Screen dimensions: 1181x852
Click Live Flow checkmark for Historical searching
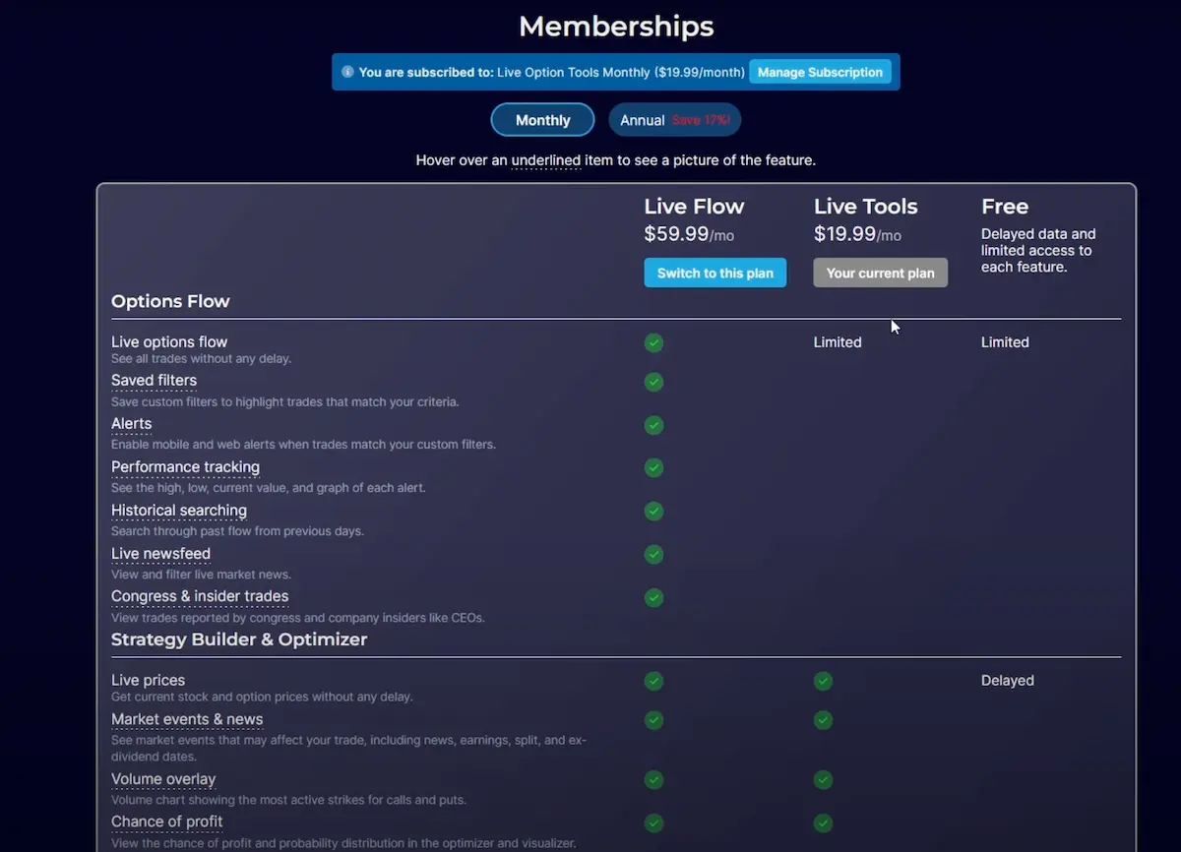pyautogui.click(x=653, y=511)
